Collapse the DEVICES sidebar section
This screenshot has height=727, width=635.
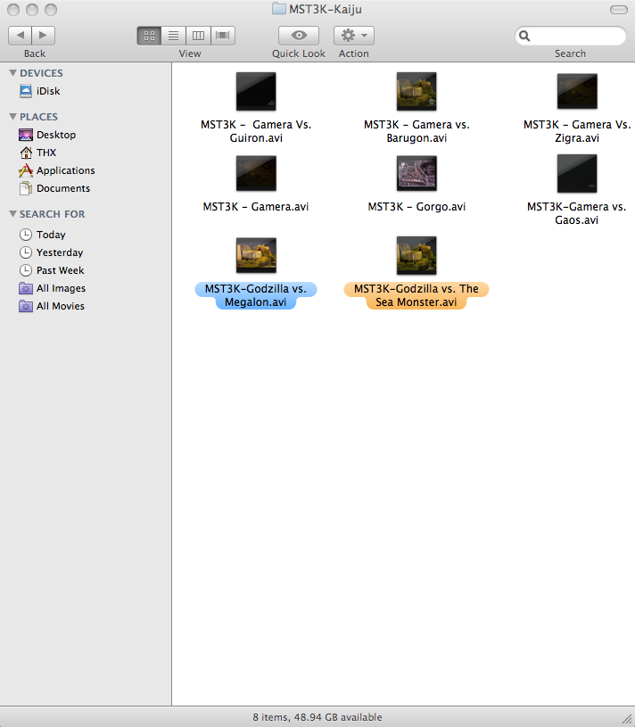point(13,73)
